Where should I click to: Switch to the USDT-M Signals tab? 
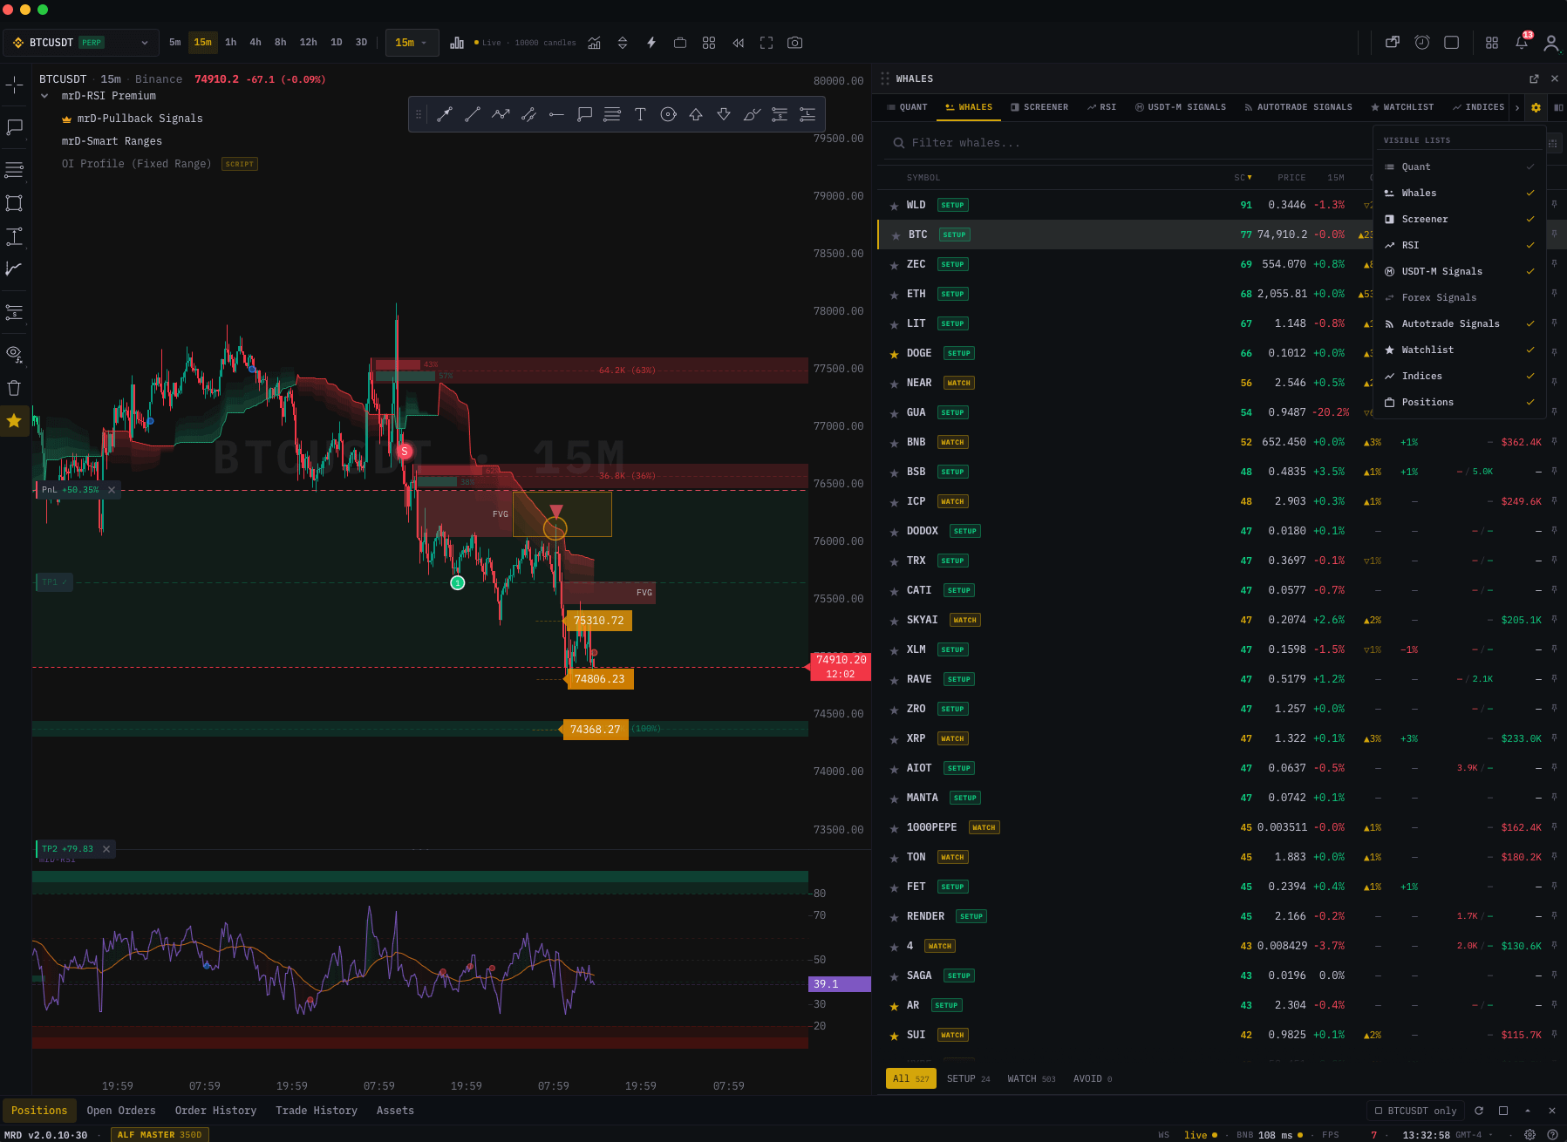point(1181,107)
